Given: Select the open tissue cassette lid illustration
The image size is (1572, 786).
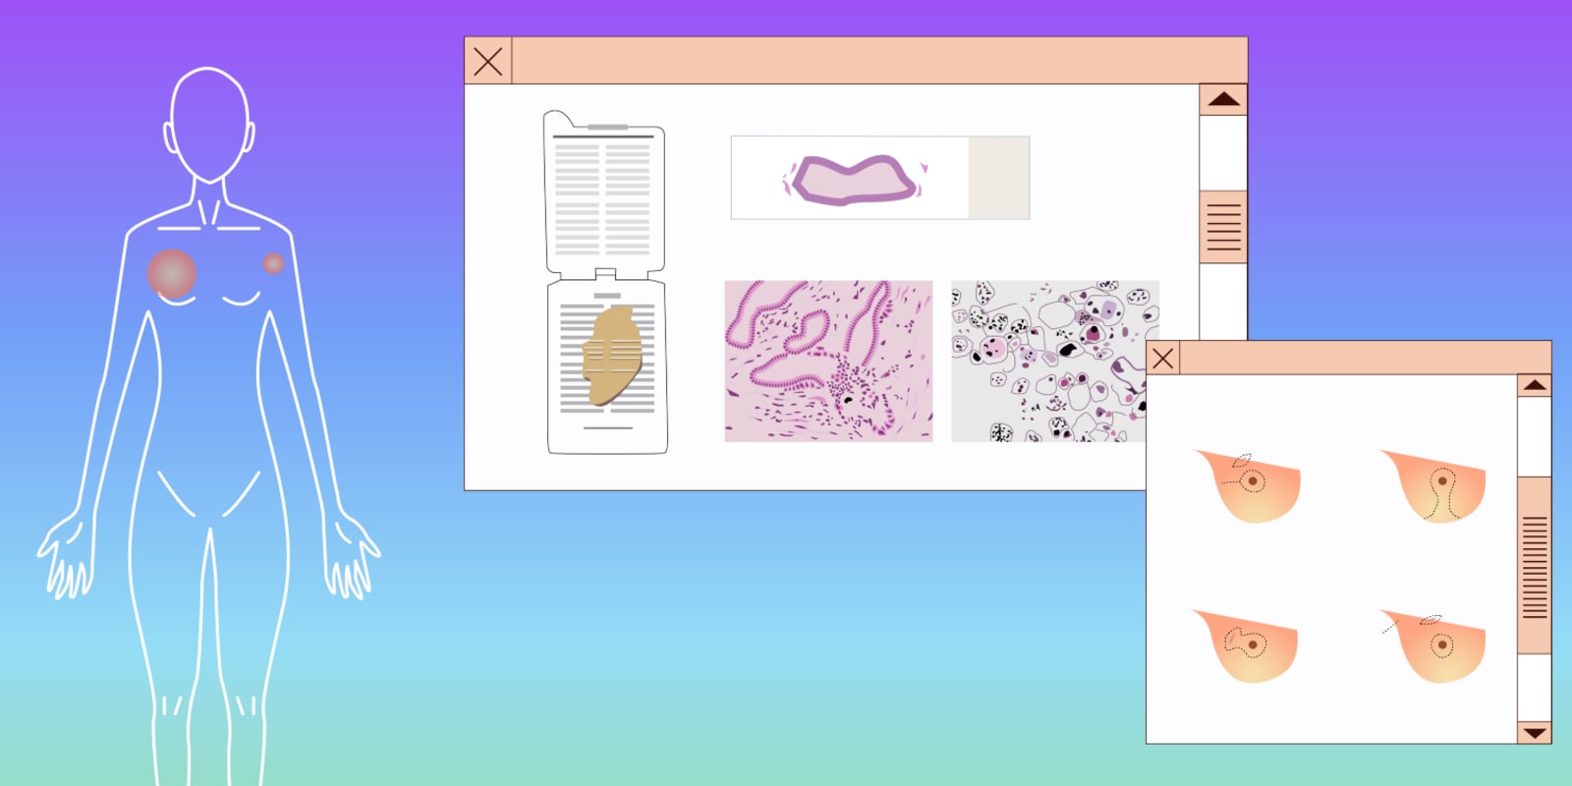Looking at the screenshot, I should pos(604,193).
